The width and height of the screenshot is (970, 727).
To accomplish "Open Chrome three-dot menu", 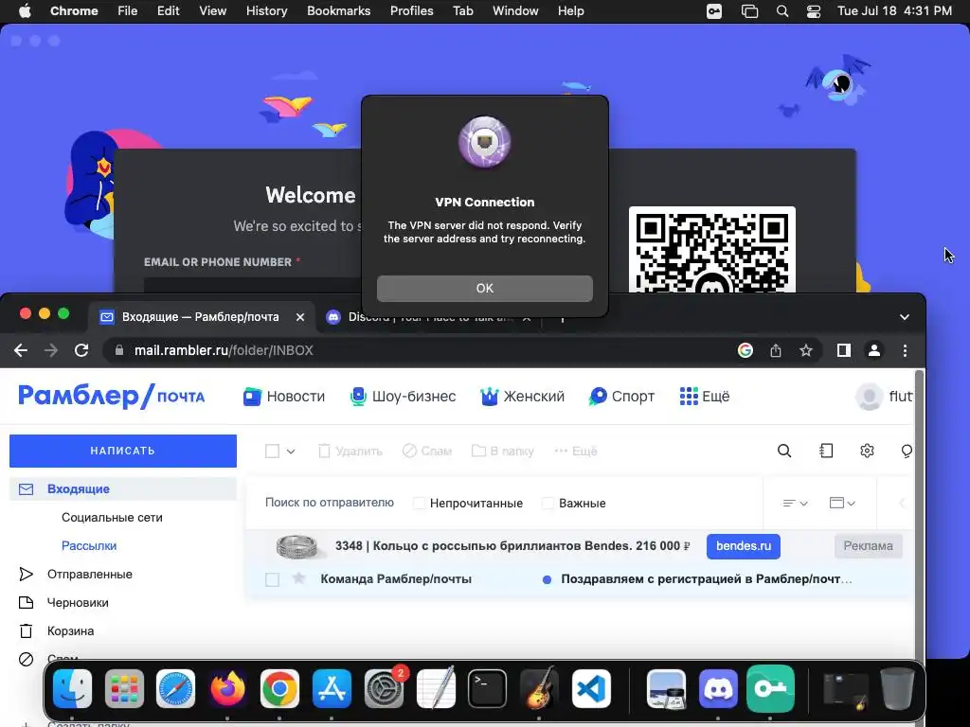I will [905, 350].
